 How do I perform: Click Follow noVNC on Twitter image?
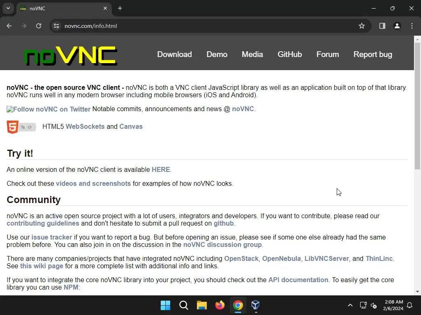(49, 109)
